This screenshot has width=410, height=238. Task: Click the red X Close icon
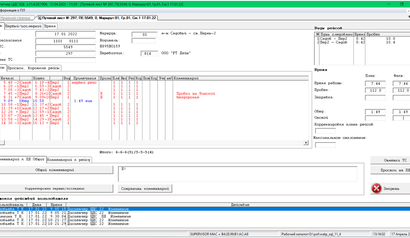coord(376,188)
